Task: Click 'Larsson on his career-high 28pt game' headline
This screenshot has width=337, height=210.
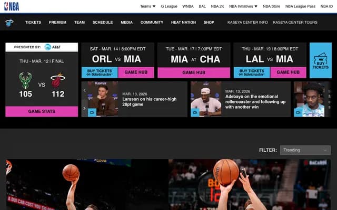Action: click(150, 102)
